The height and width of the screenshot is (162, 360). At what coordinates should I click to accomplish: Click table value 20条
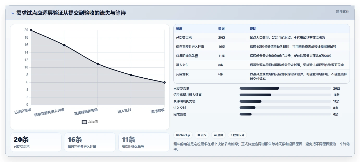222,38
